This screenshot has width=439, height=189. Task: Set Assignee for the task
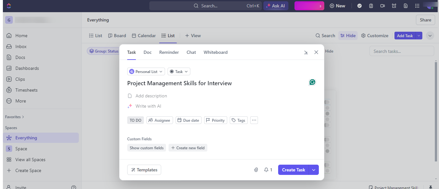(x=160, y=120)
